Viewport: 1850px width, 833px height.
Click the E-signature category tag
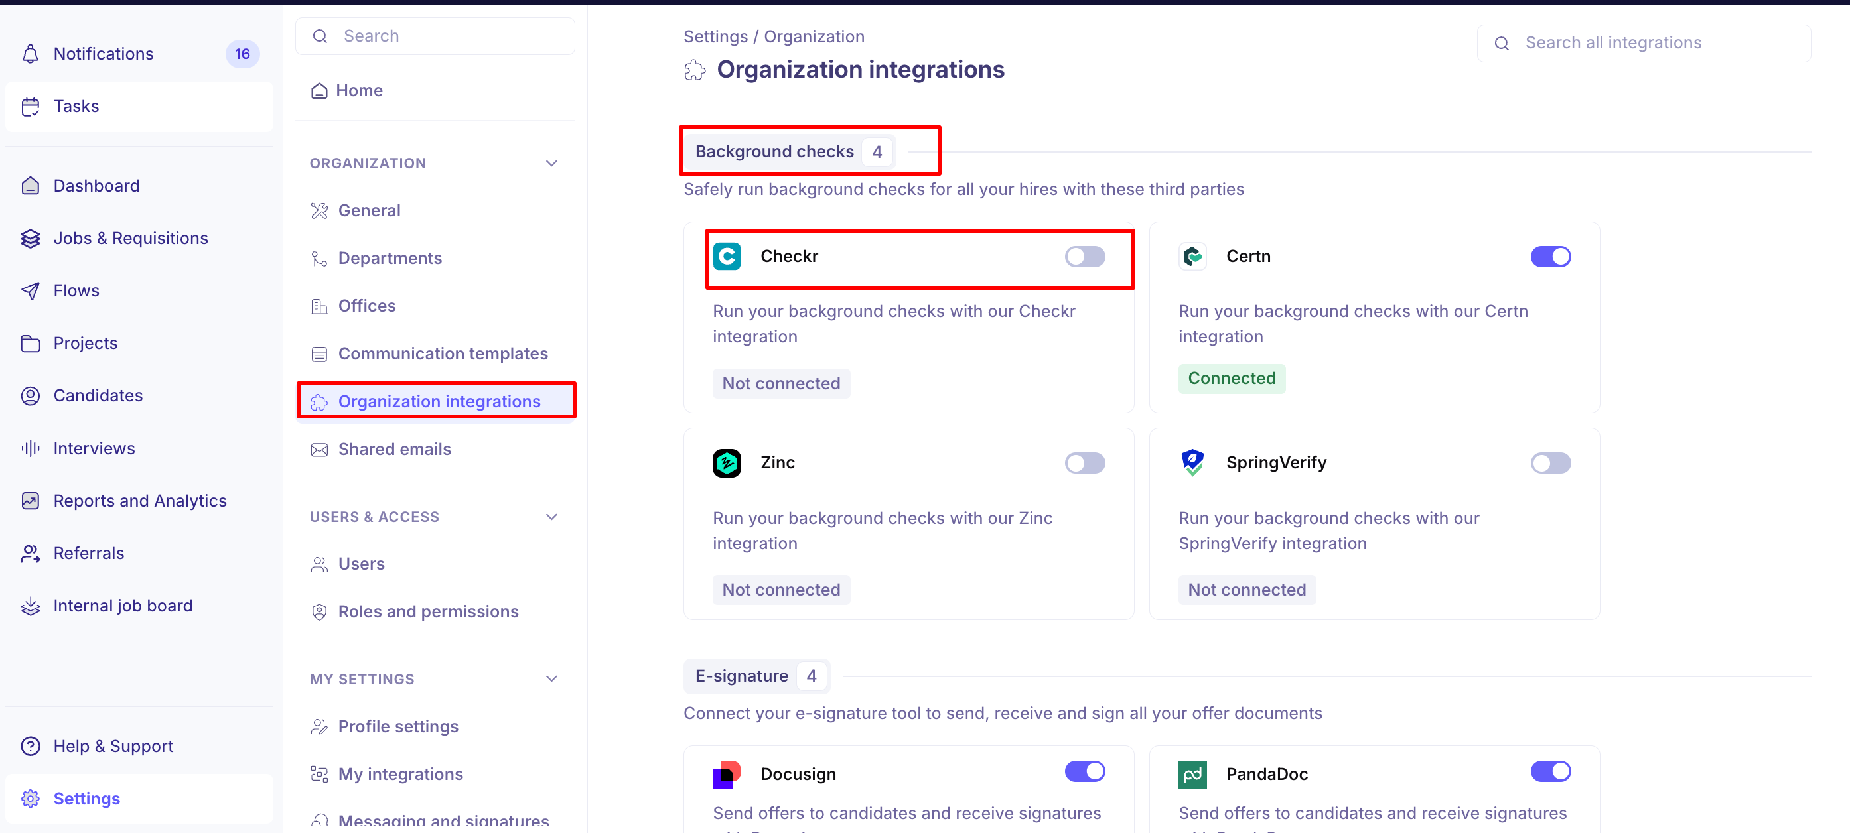click(x=757, y=676)
